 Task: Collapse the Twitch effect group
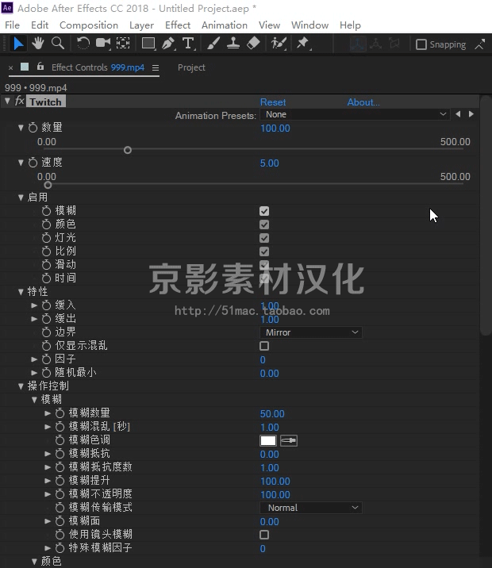[x=7, y=102]
